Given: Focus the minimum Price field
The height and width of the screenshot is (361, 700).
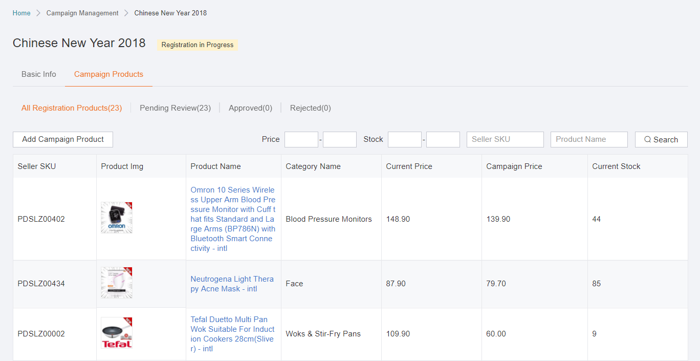Looking at the screenshot, I should point(301,139).
